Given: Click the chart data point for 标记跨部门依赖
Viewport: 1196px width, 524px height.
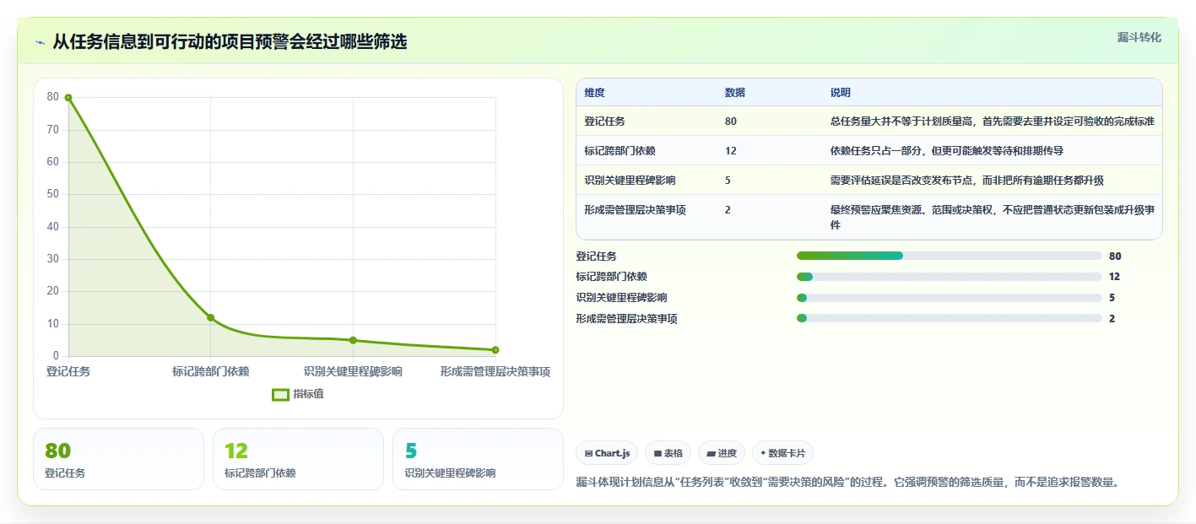Looking at the screenshot, I should [x=211, y=318].
